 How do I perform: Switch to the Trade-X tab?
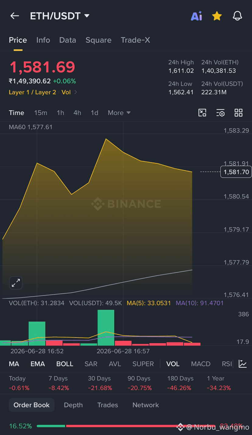tap(135, 40)
